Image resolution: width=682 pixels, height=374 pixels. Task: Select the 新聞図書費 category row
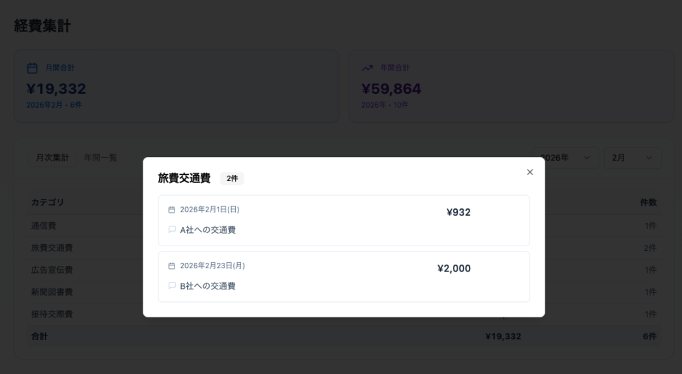pyautogui.click(x=52, y=292)
